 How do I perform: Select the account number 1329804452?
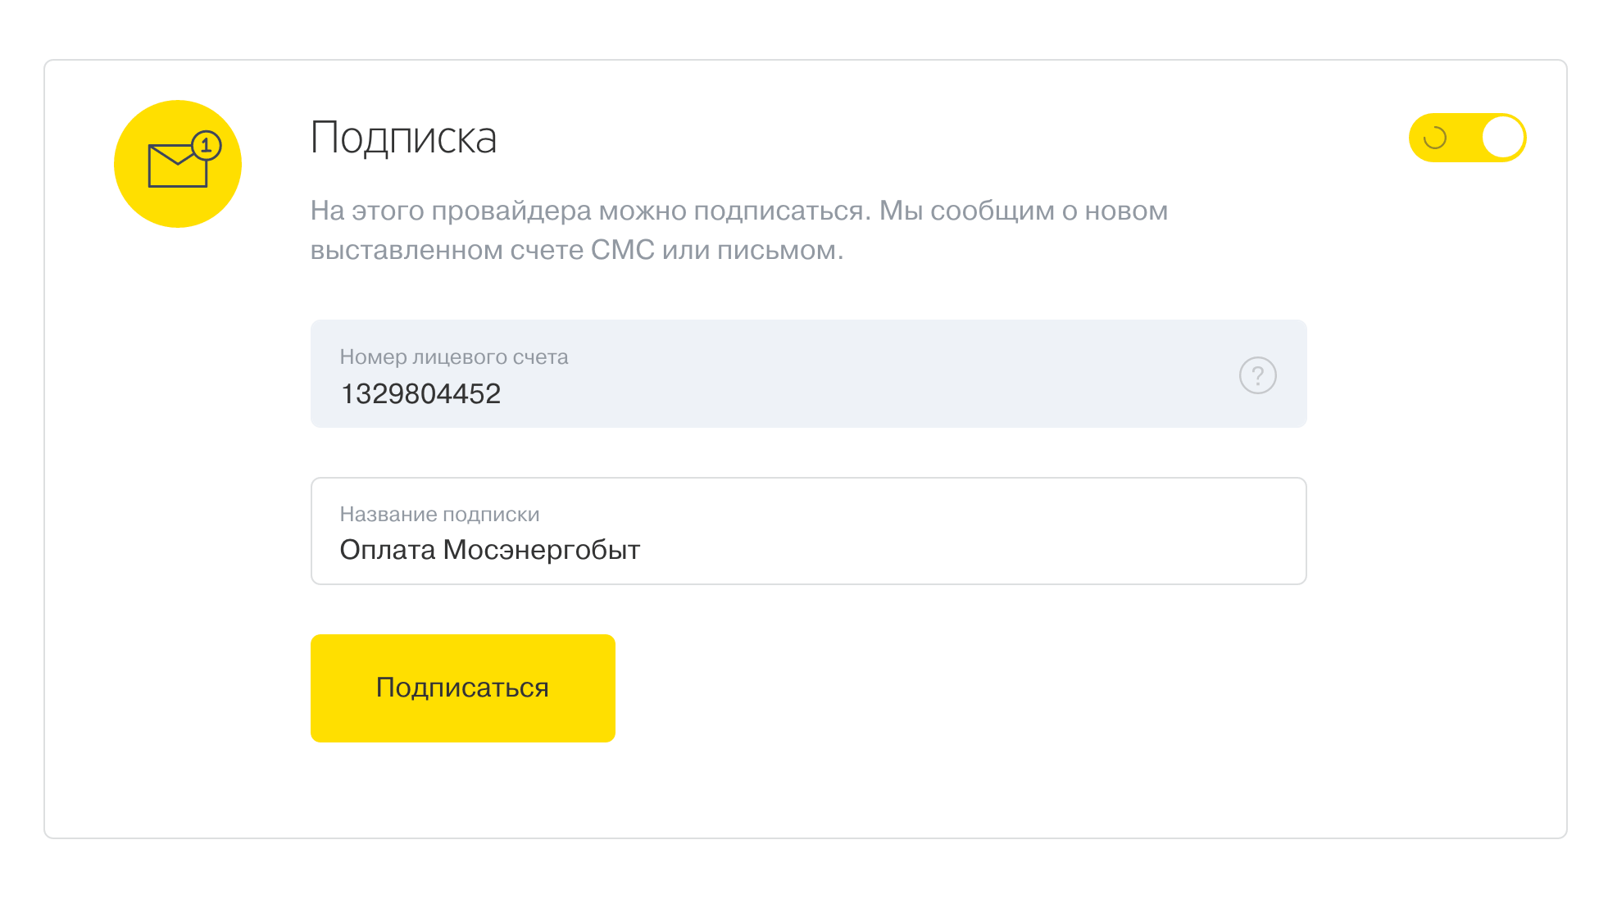click(x=420, y=394)
